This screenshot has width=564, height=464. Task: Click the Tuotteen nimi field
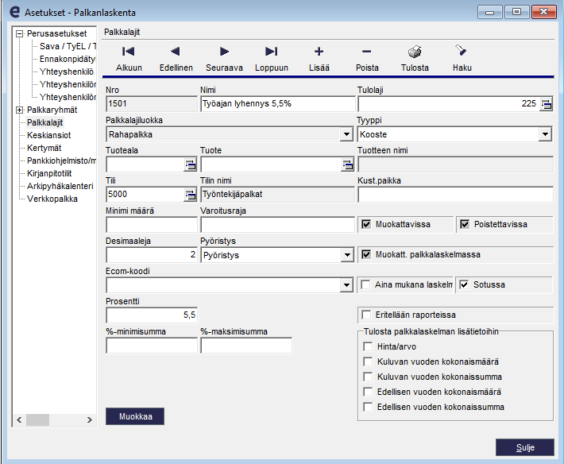tap(455, 164)
